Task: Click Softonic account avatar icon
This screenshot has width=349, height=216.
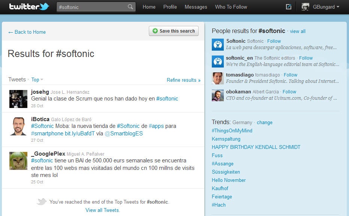Action: pos(217,45)
